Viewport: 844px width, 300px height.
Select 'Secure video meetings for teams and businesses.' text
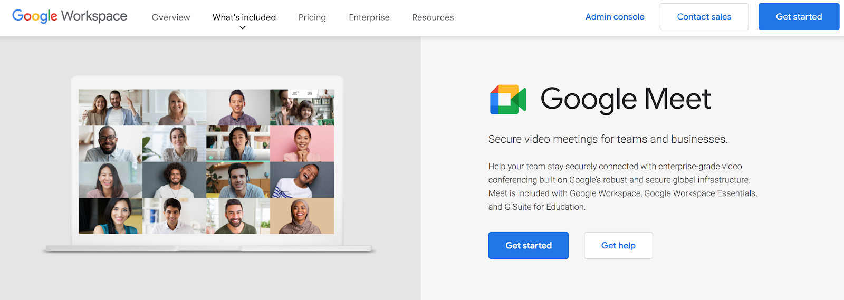click(608, 139)
